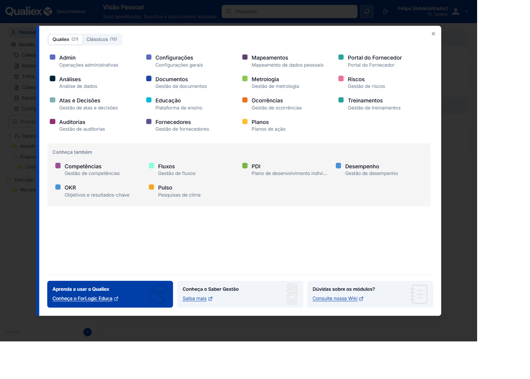This screenshot has height=379, width=530.
Task: Open the Pulso orange module icon
Action: (x=152, y=187)
